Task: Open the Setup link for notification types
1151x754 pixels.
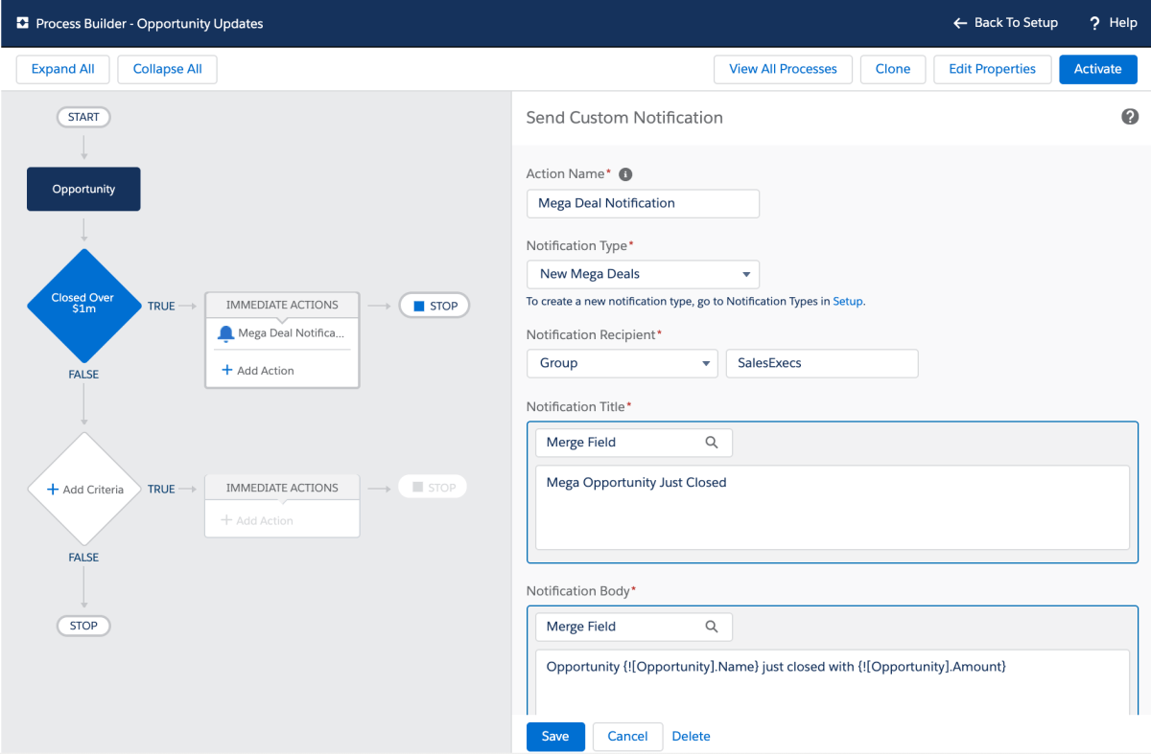Action: 847,301
